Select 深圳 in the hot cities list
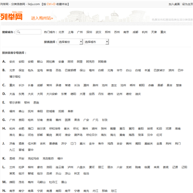This screenshot has width=193, height=193. point(89,32)
